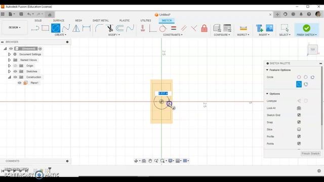Screen dimensions: 324x182
Task: Select the Rectangle sketch tool
Action: [45, 28]
